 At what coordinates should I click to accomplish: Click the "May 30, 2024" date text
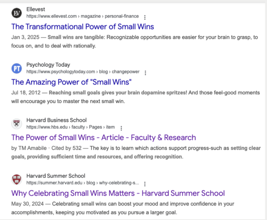pyautogui.click(x=27, y=204)
